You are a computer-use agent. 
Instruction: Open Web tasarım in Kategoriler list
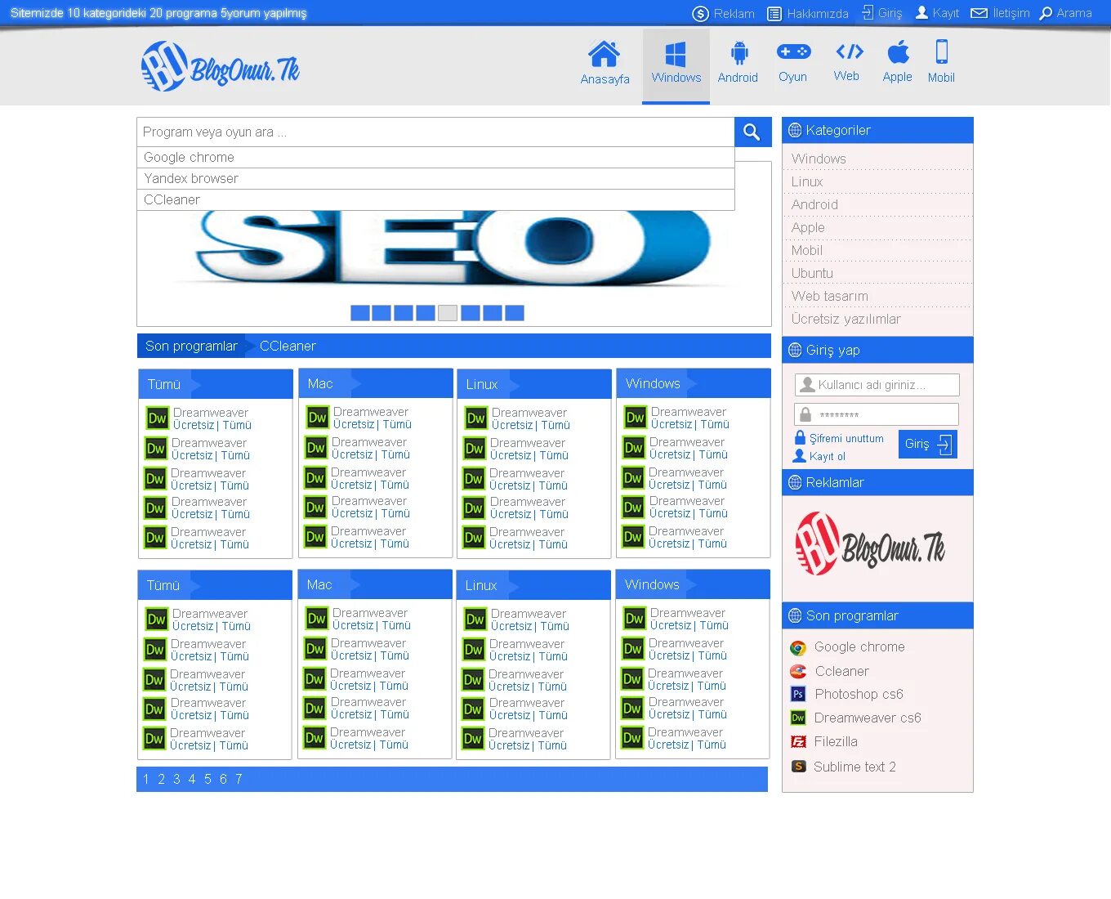pyautogui.click(x=830, y=296)
